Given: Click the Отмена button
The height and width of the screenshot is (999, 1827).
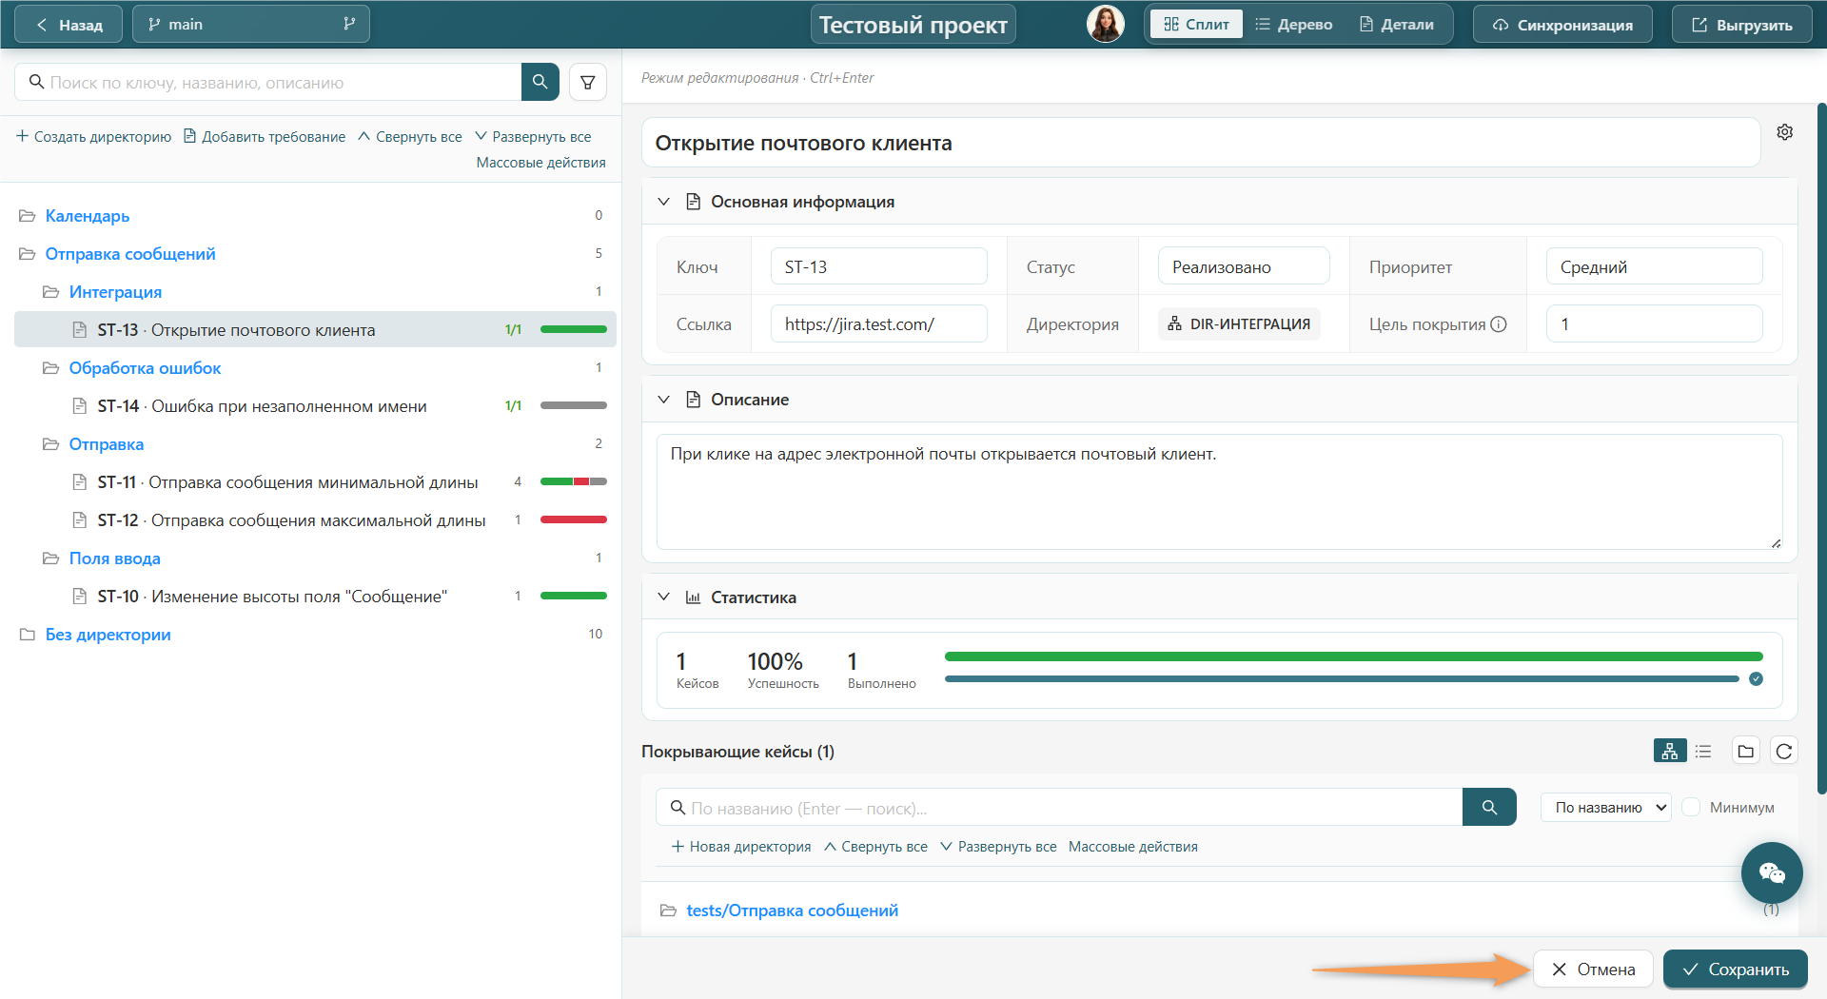Looking at the screenshot, I should tap(1594, 969).
